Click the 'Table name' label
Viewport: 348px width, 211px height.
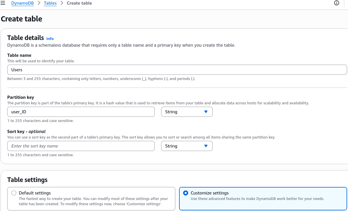(19, 55)
